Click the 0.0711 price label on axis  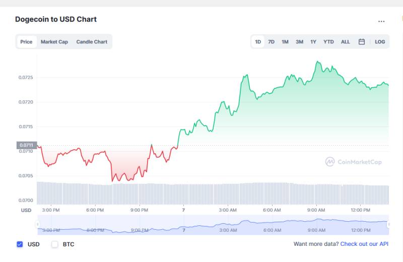pyautogui.click(x=27, y=145)
